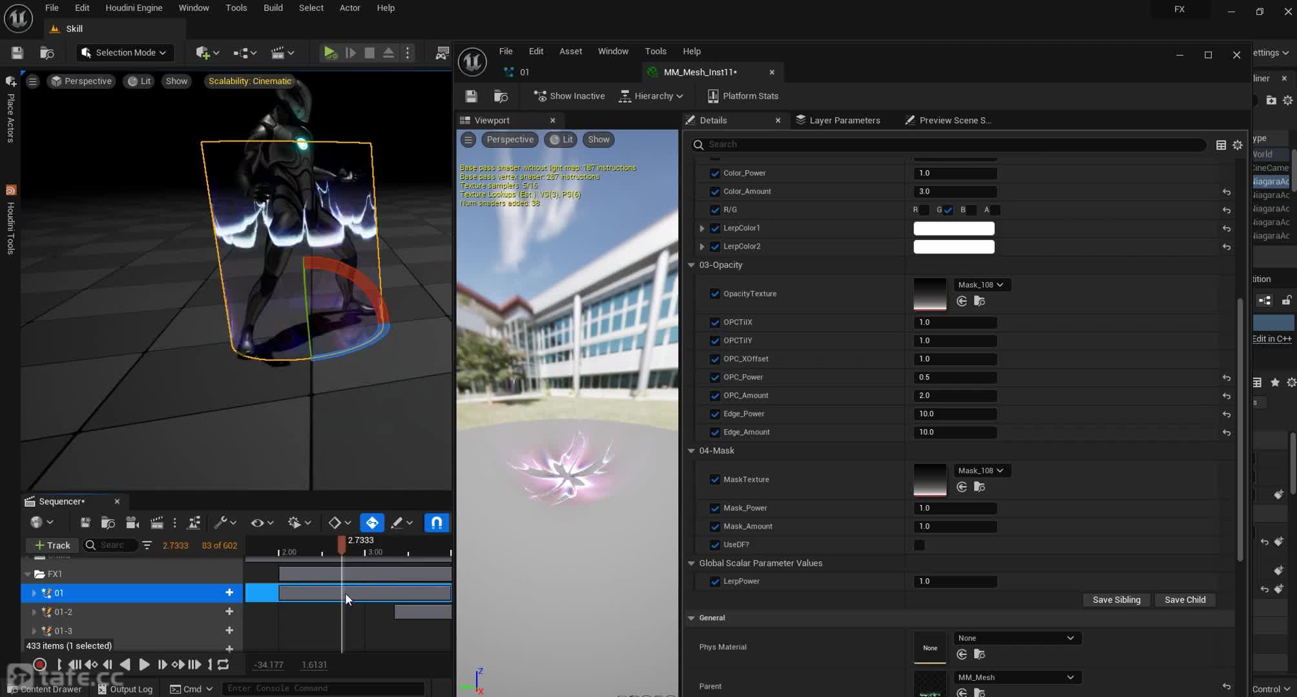Uncheck LerpPower override checkbox

point(715,581)
